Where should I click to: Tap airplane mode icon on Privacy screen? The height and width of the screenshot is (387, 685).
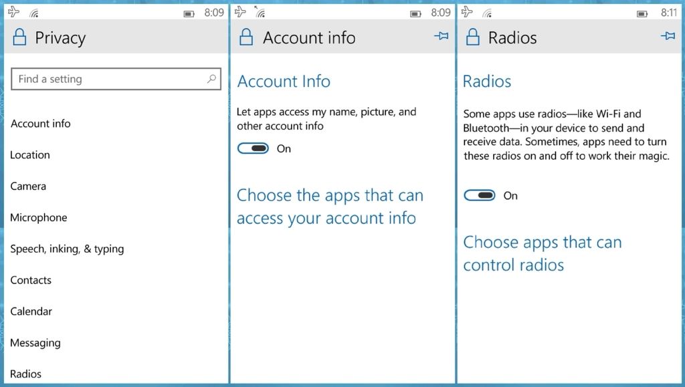14,12
